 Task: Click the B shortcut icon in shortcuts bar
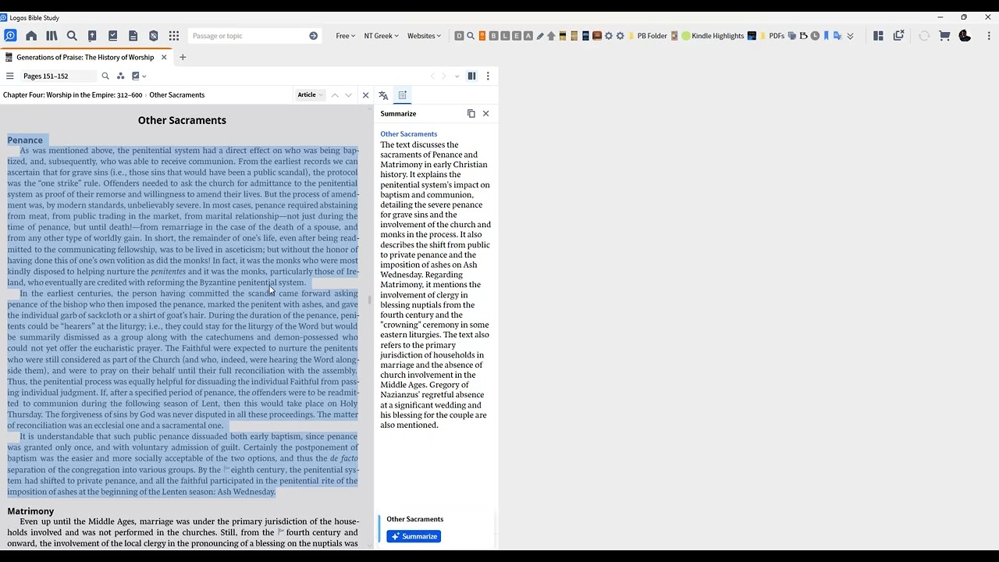(493, 36)
